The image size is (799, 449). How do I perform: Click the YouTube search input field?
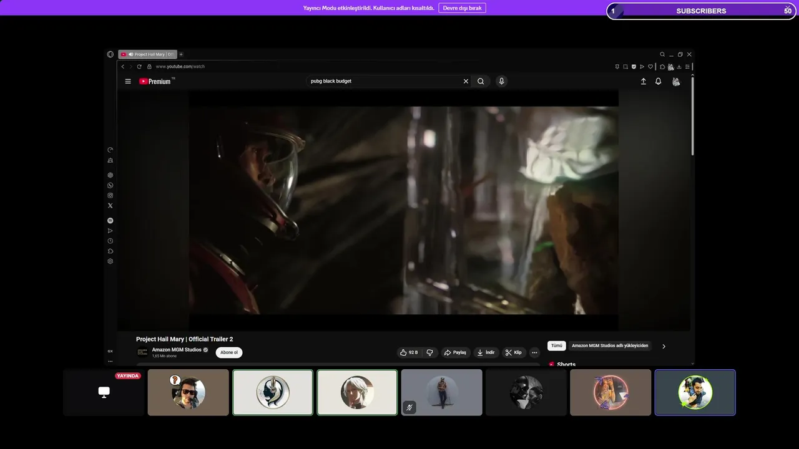[x=384, y=81]
